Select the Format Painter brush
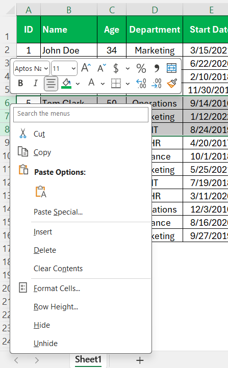 coord(172,83)
